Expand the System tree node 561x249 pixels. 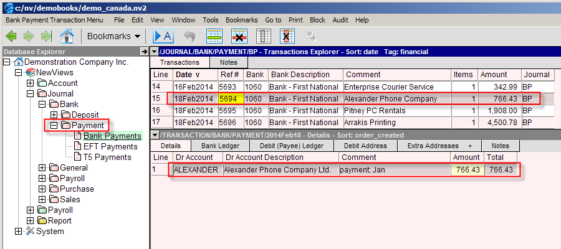[x=19, y=231]
